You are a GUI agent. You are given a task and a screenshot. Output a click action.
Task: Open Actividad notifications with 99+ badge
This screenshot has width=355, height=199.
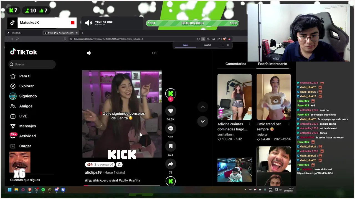23,136
